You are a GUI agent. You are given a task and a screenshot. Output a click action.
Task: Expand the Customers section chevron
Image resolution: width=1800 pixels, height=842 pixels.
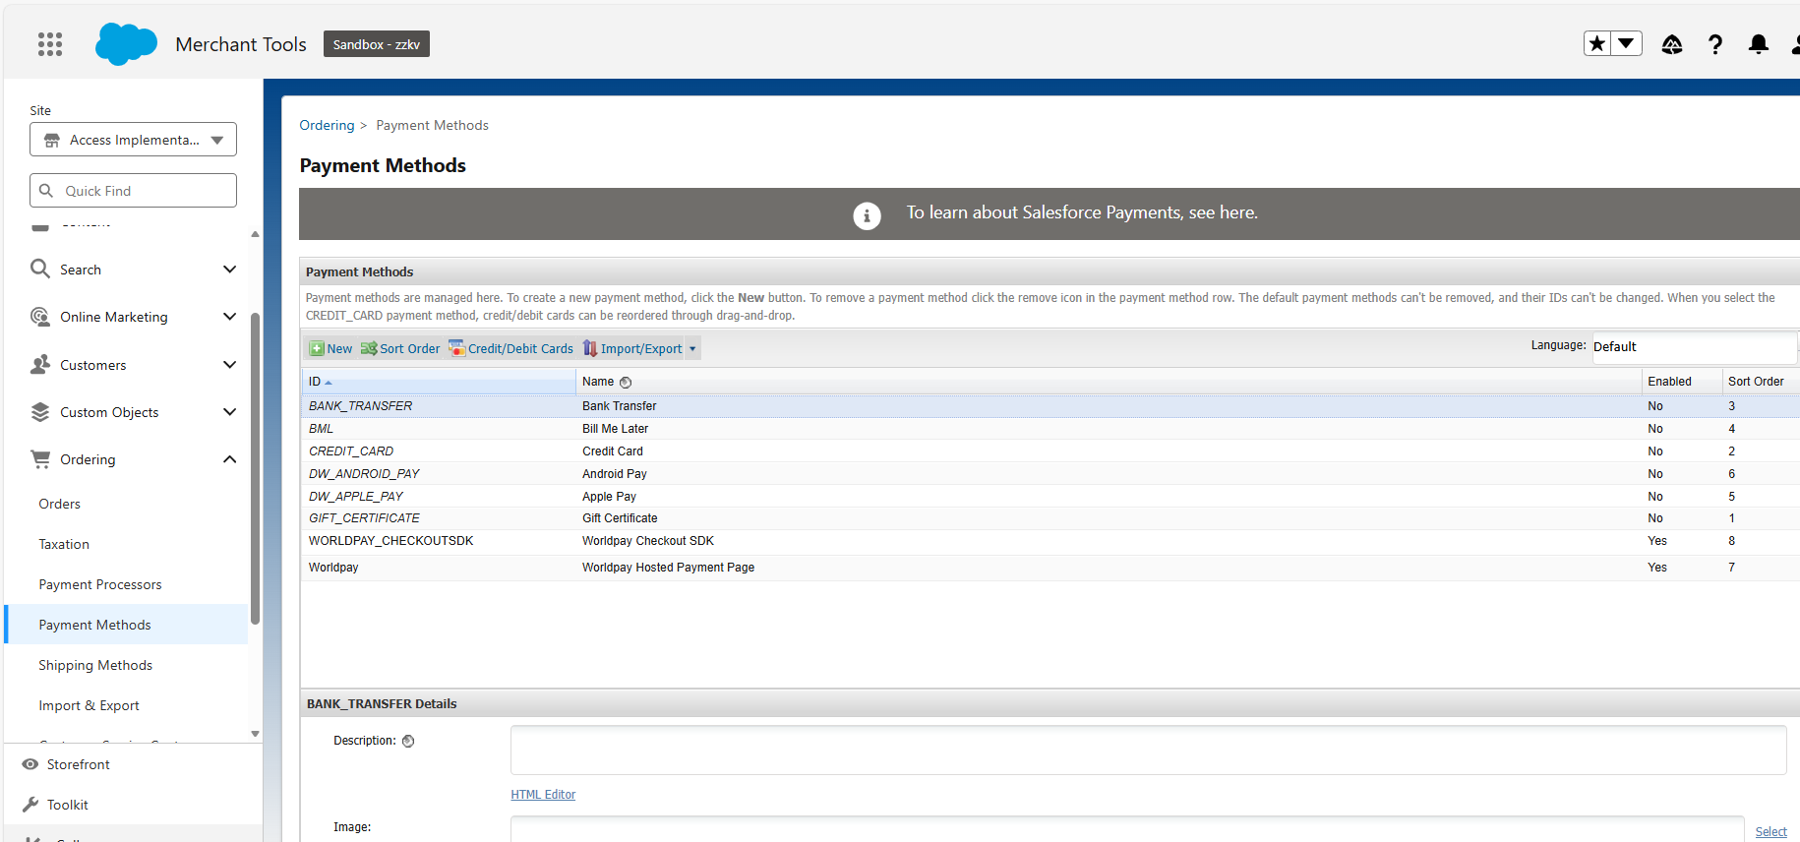click(229, 365)
